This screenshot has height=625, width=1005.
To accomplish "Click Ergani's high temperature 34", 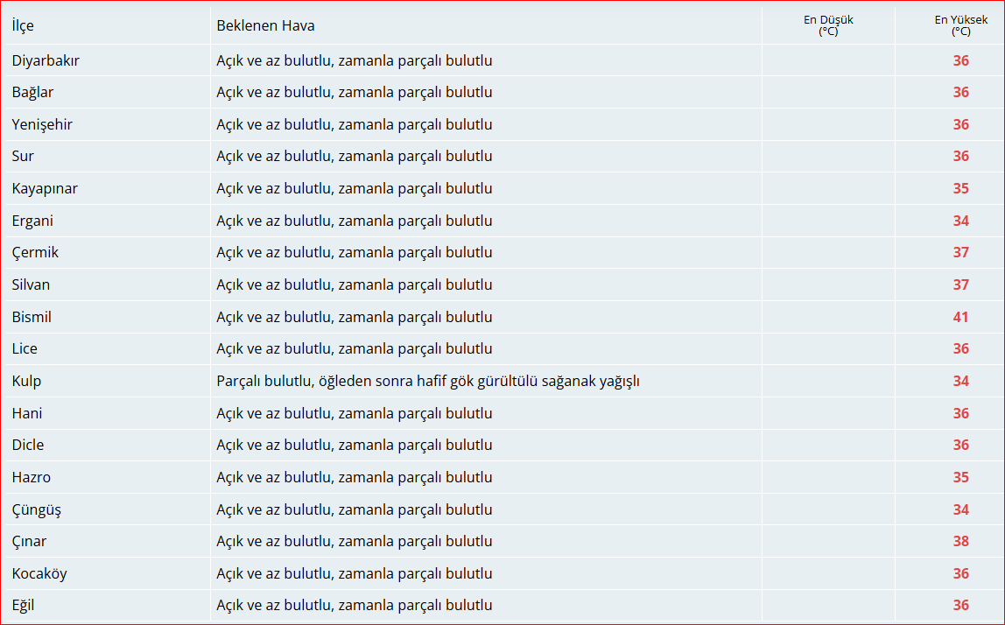I will tap(960, 221).
